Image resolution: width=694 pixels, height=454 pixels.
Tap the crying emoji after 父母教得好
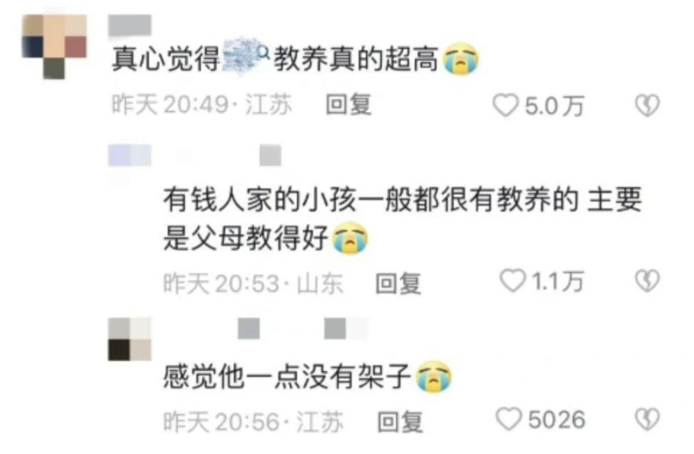point(350,238)
